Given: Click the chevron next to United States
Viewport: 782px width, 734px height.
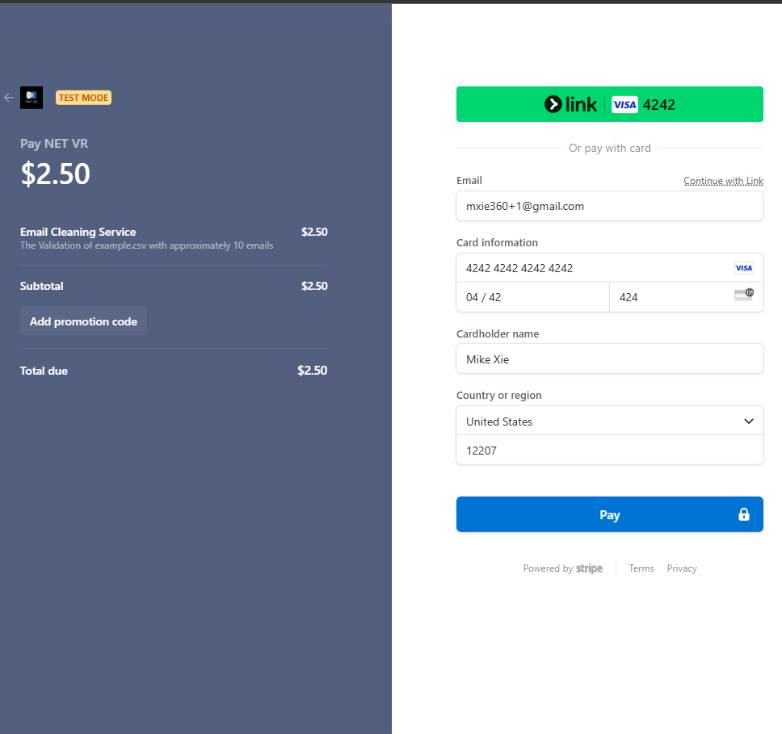Looking at the screenshot, I should pos(748,421).
